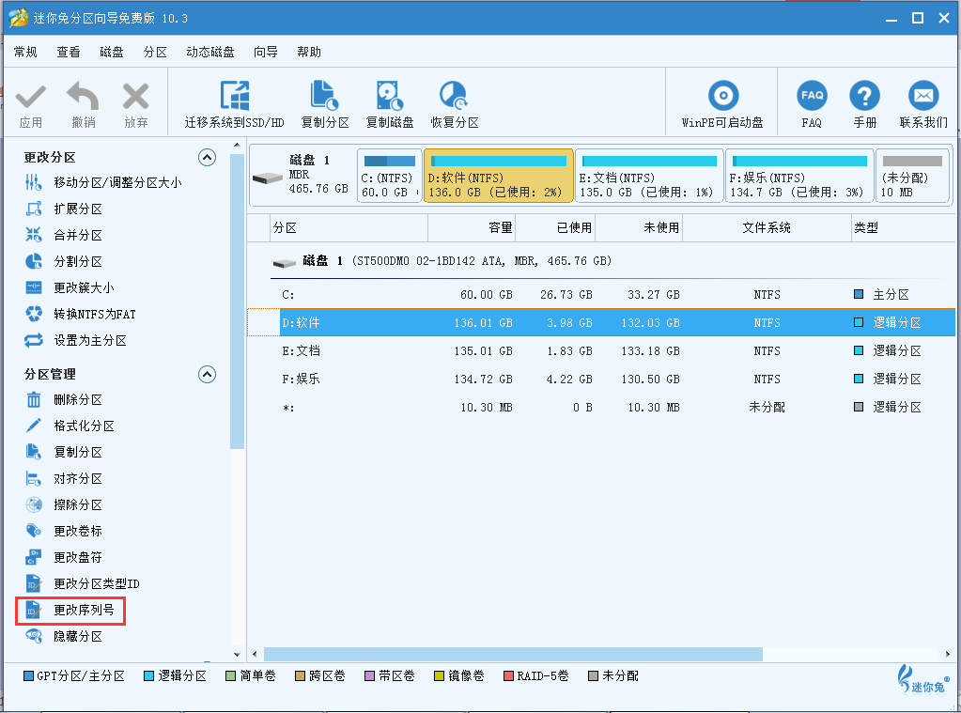
Task: Select the D:软件 partition row
Action: (600, 322)
